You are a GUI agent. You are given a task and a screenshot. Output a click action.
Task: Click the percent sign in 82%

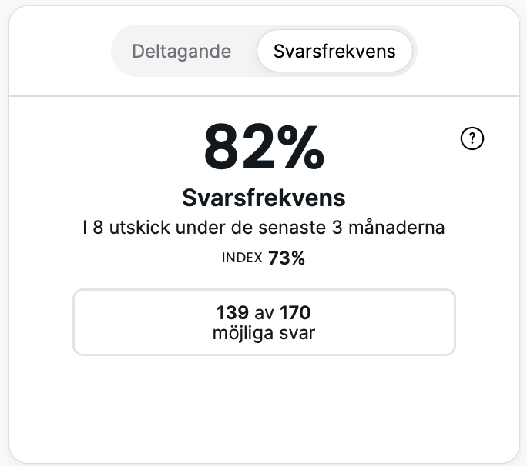(x=298, y=148)
